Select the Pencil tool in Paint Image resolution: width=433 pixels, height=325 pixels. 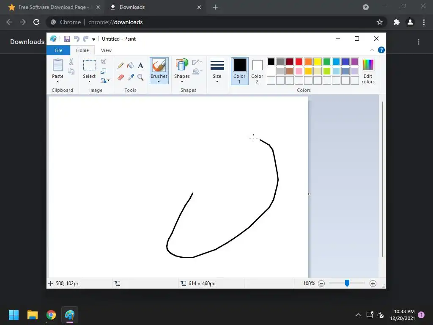click(x=121, y=66)
